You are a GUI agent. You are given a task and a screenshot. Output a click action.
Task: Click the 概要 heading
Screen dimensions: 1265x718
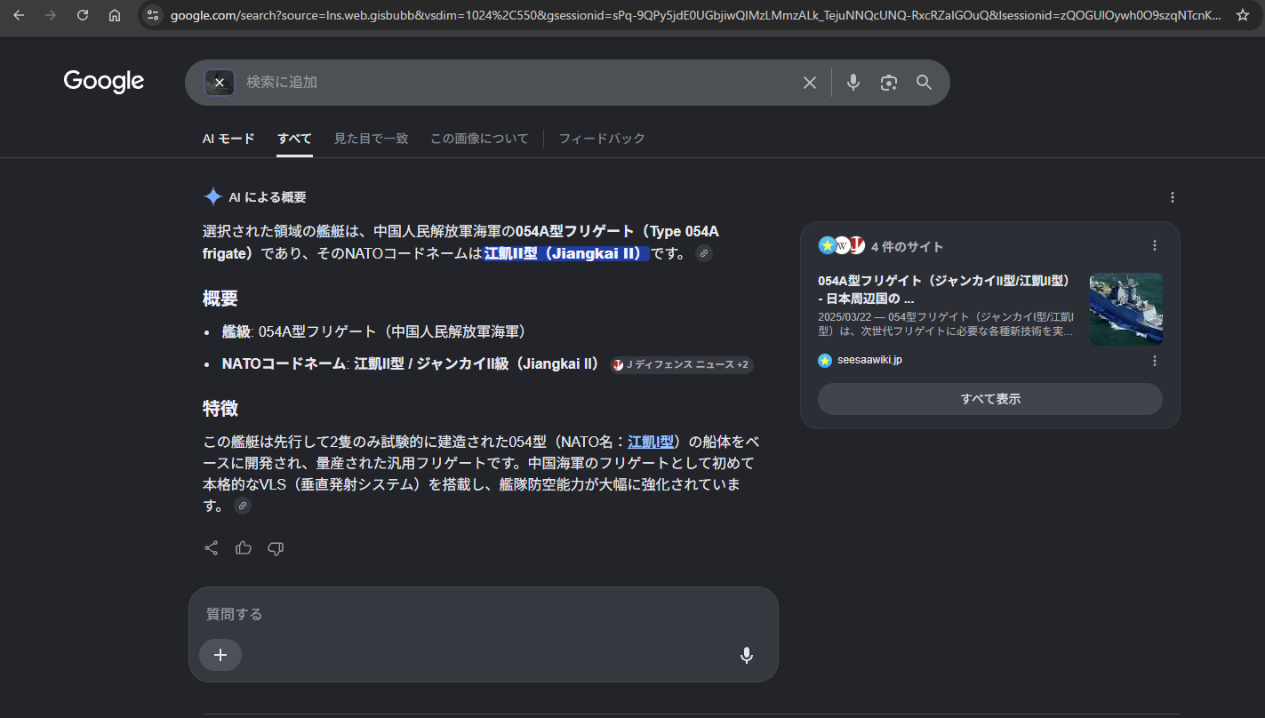tap(220, 299)
